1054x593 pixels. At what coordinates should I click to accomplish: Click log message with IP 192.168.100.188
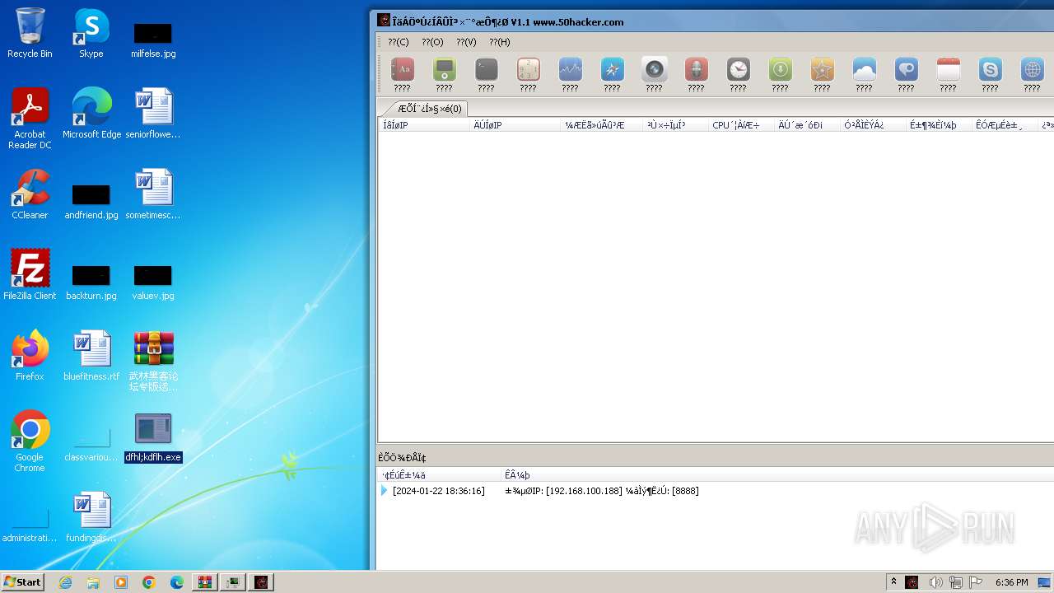(x=602, y=491)
